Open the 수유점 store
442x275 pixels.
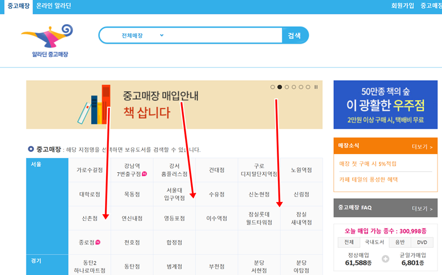click(x=217, y=194)
